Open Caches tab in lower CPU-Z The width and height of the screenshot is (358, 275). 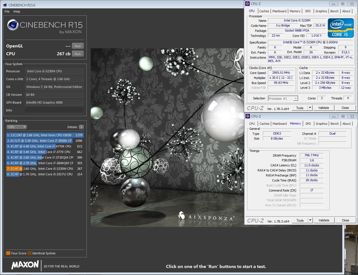click(264, 124)
